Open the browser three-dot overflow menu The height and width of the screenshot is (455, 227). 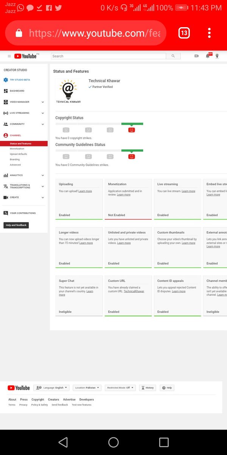pyautogui.click(x=209, y=33)
